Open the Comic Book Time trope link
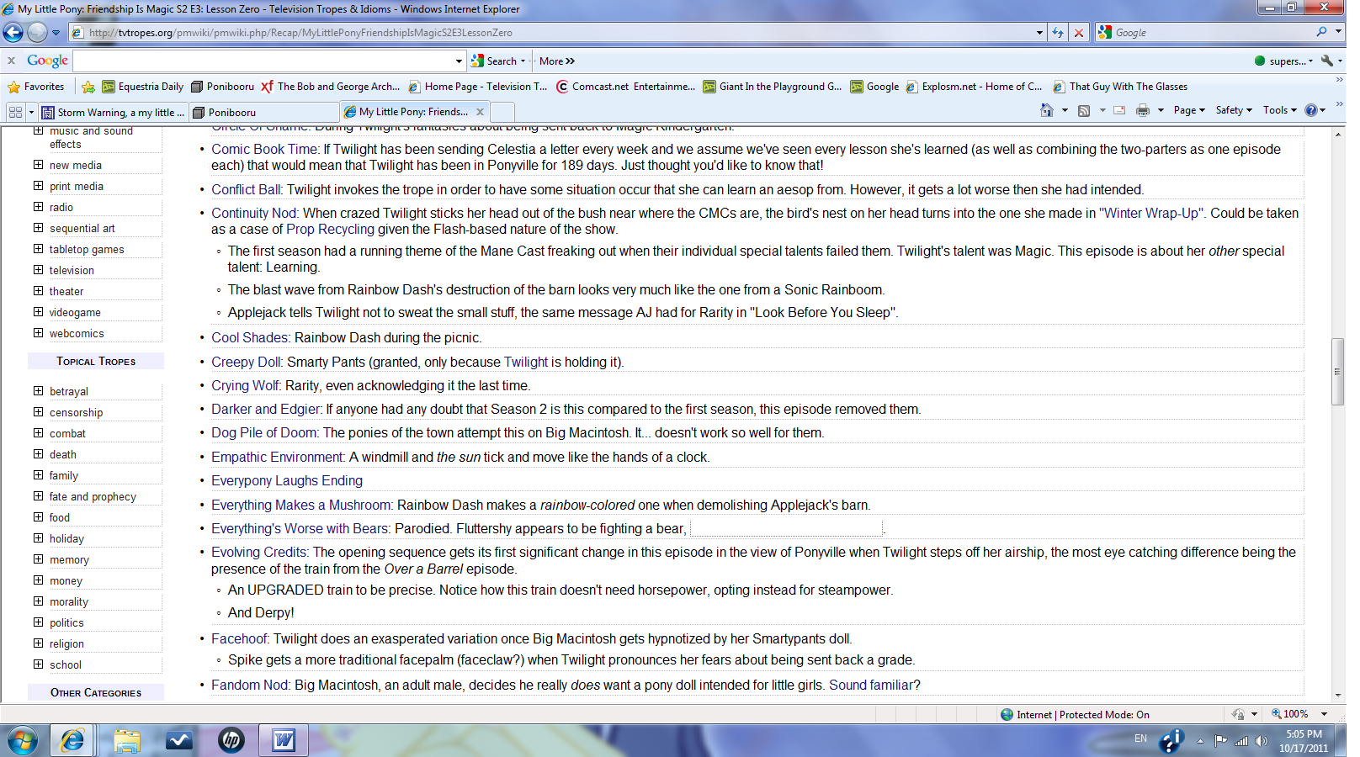The image size is (1360, 757). (x=264, y=149)
